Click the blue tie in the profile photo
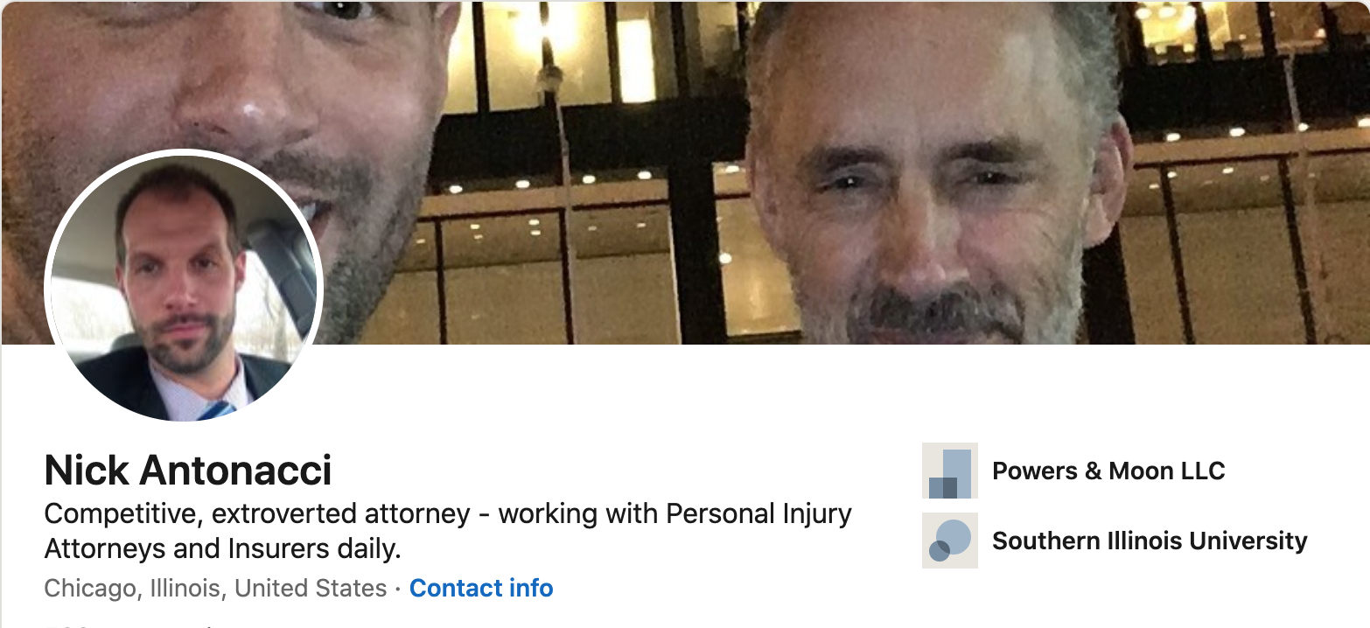This screenshot has height=628, width=1370. 215,409
